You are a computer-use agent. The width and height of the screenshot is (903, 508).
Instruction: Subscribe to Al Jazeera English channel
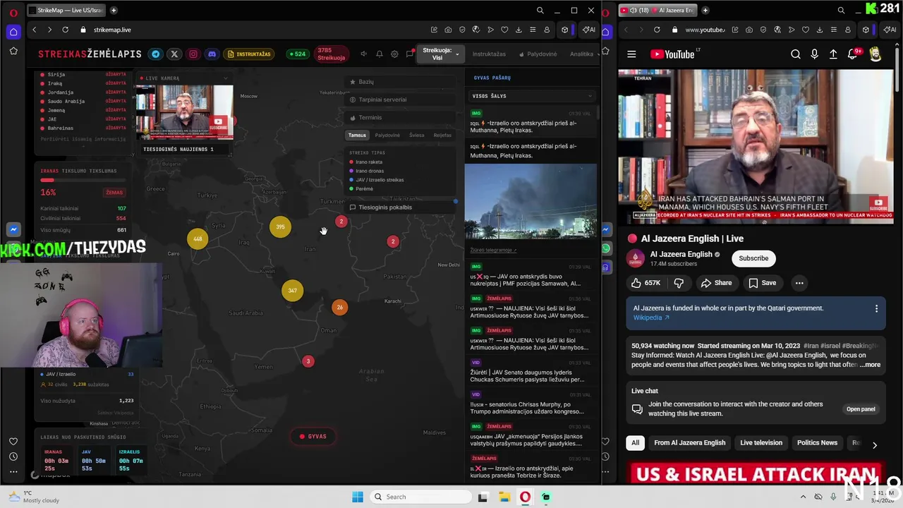point(753,258)
